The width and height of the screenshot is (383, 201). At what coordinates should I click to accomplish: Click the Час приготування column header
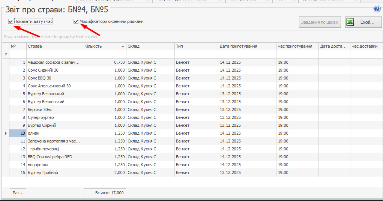(x=297, y=46)
